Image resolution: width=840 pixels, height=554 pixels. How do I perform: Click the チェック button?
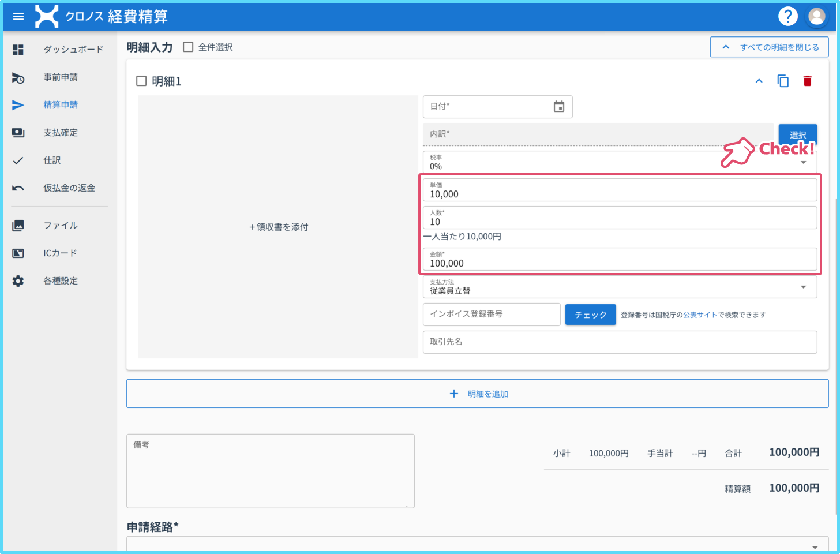(591, 315)
